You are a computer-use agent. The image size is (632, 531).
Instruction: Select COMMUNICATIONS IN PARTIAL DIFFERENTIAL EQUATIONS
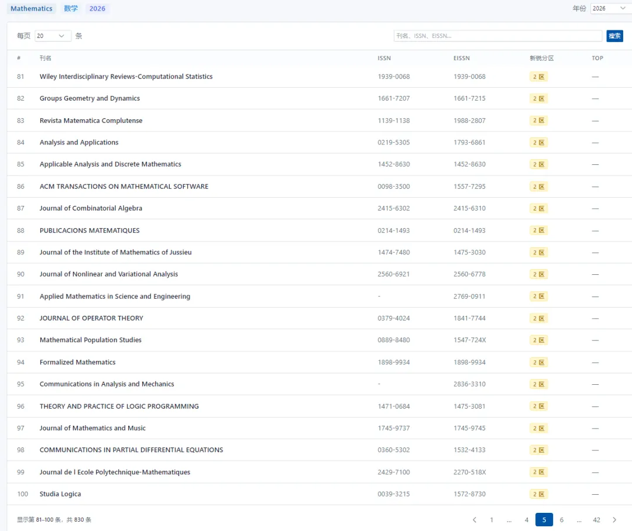coord(132,450)
